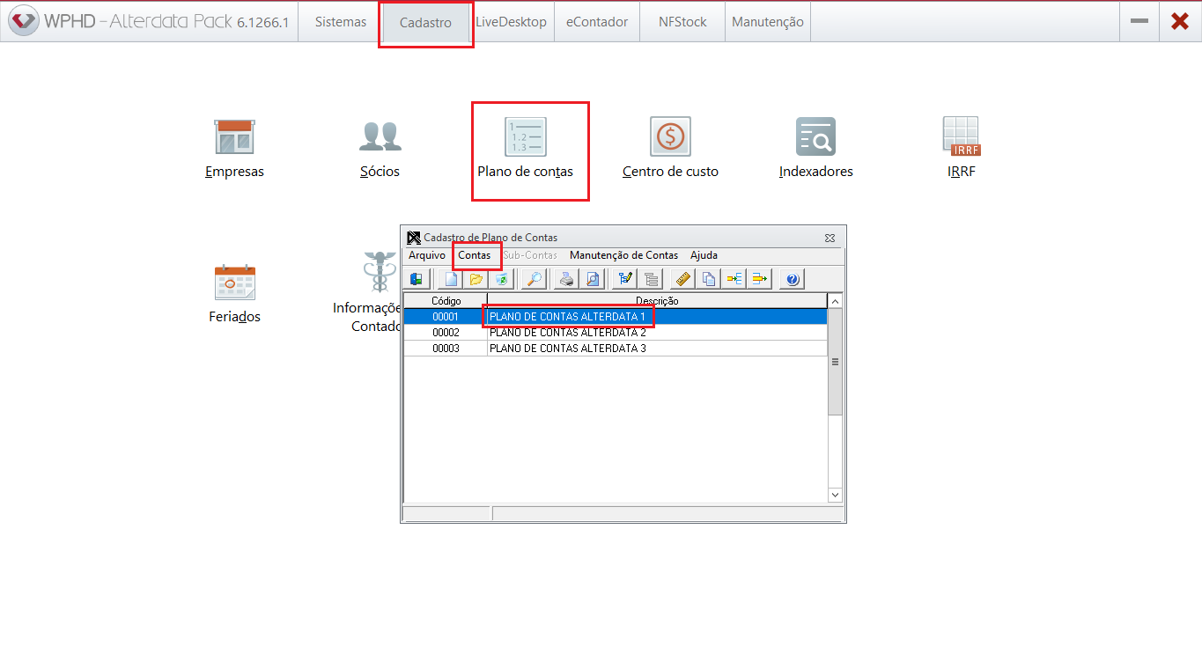Open the IRRF table icon
This screenshot has height=654, width=1202.
962,137
